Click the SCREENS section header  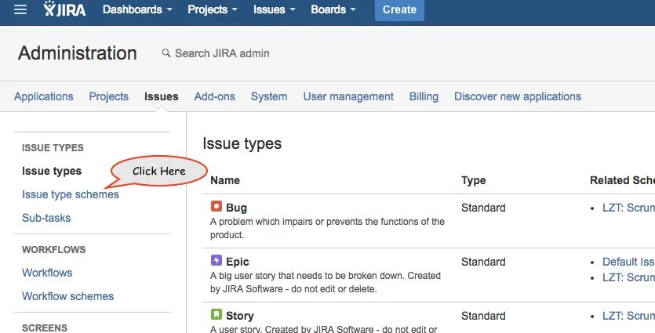click(45, 328)
